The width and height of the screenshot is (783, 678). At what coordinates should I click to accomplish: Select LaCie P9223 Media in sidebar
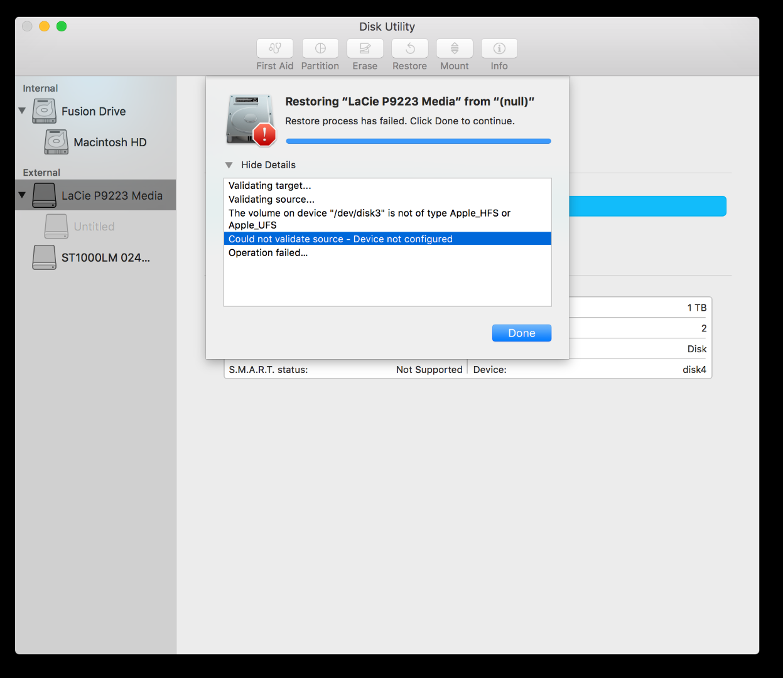[x=95, y=195]
